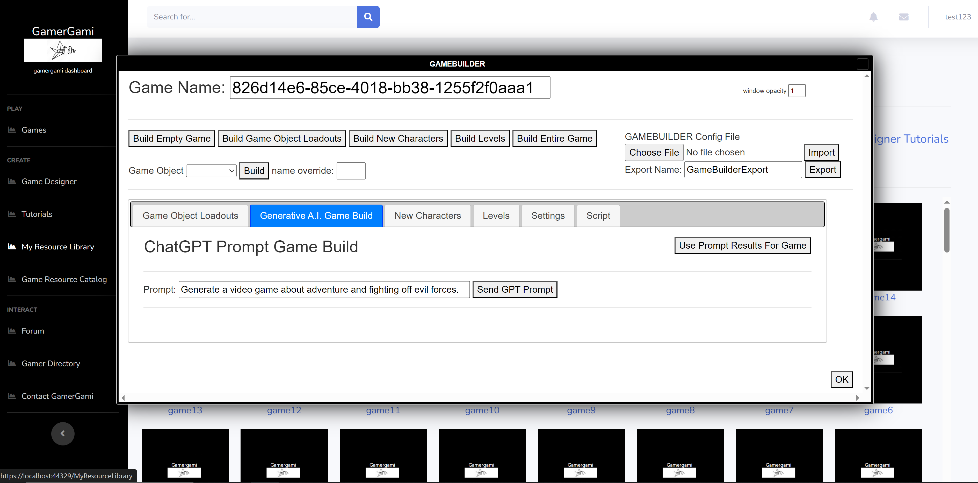Click the window opacity number field
This screenshot has width=978, height=483.
(796, 91)
